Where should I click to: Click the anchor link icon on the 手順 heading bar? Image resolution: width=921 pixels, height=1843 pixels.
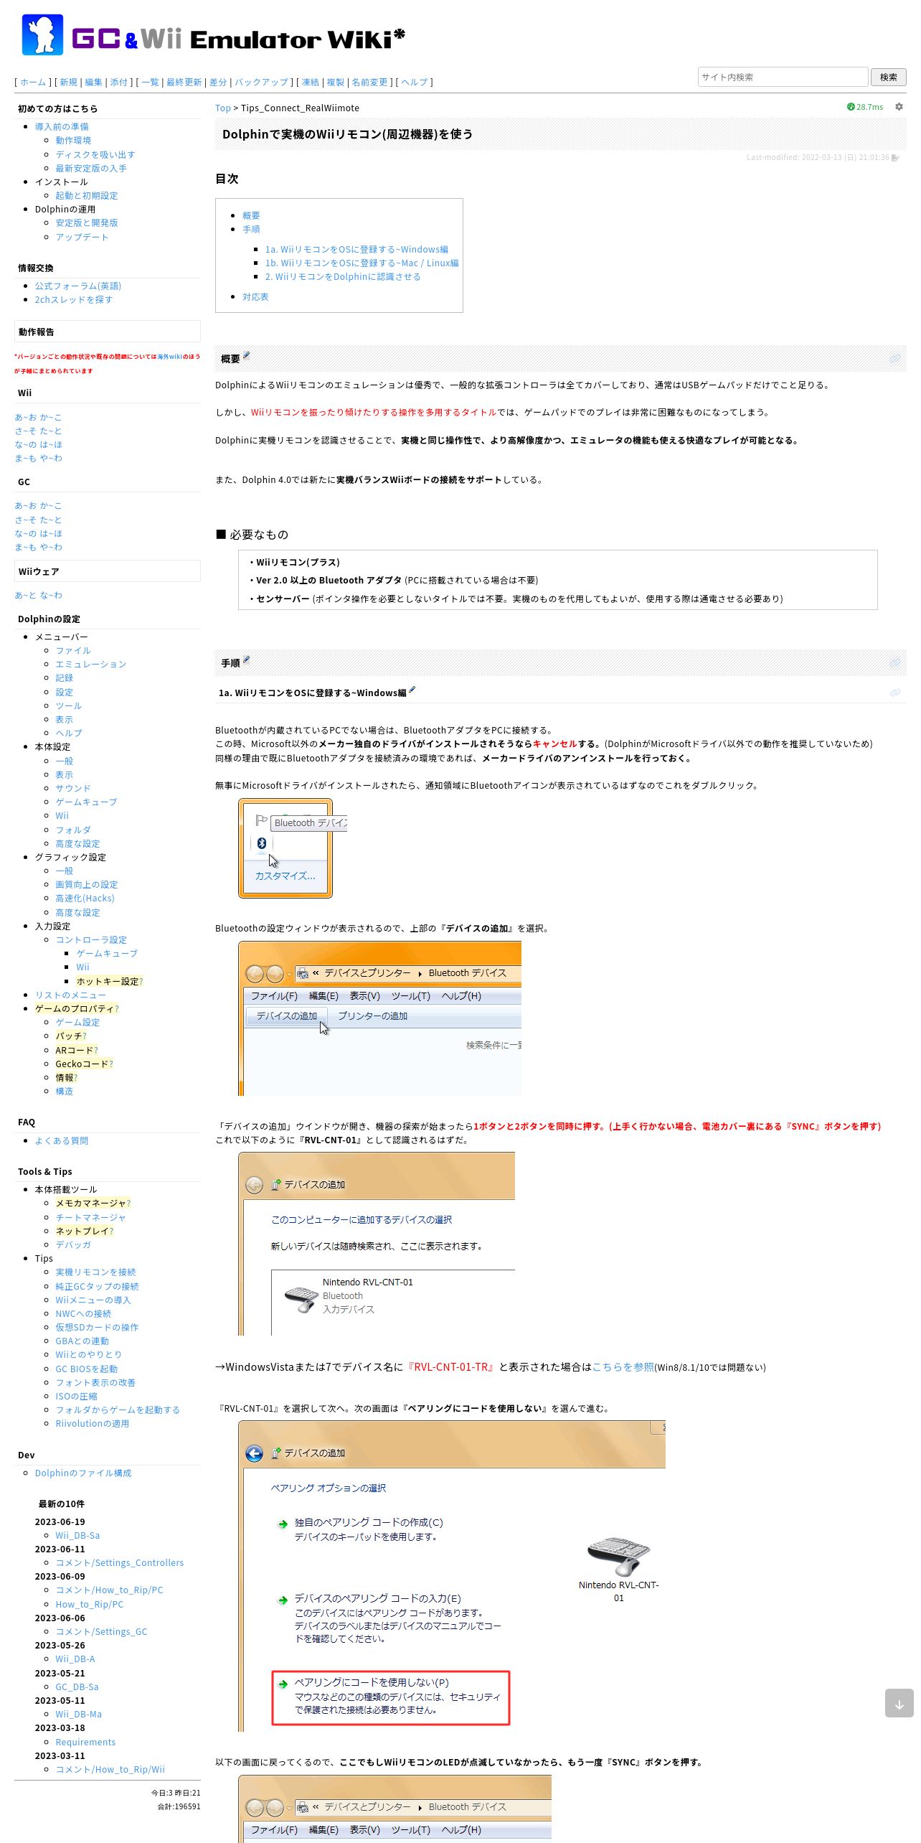895,662
